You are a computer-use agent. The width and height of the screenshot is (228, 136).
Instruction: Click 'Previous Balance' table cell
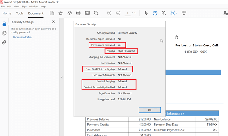pyautogui.click(x=107, y=119)
